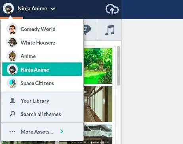183x144 pixels.
Task: Open the Ninja Anime theme dropdown chevron
Action: pos(52,9)
